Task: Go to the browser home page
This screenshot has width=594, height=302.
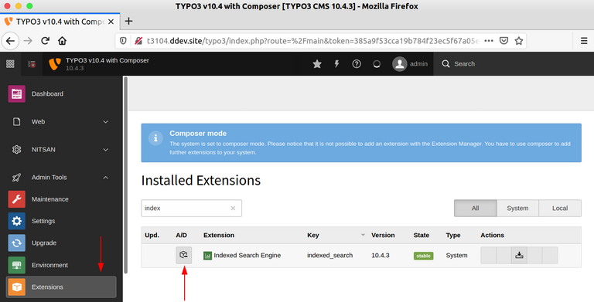Action: [62, 41]
